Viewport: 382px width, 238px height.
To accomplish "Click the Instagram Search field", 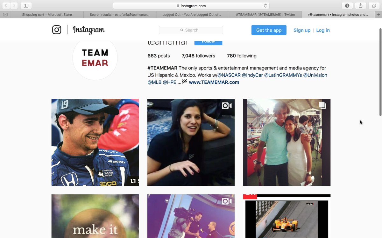I will tap(191, 30).
